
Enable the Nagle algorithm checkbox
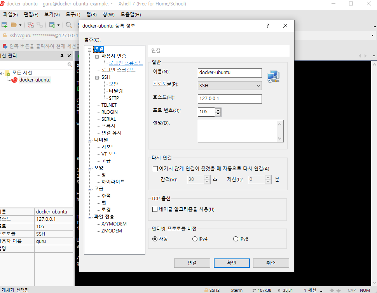pyautogui.click(x=155, y=210)
